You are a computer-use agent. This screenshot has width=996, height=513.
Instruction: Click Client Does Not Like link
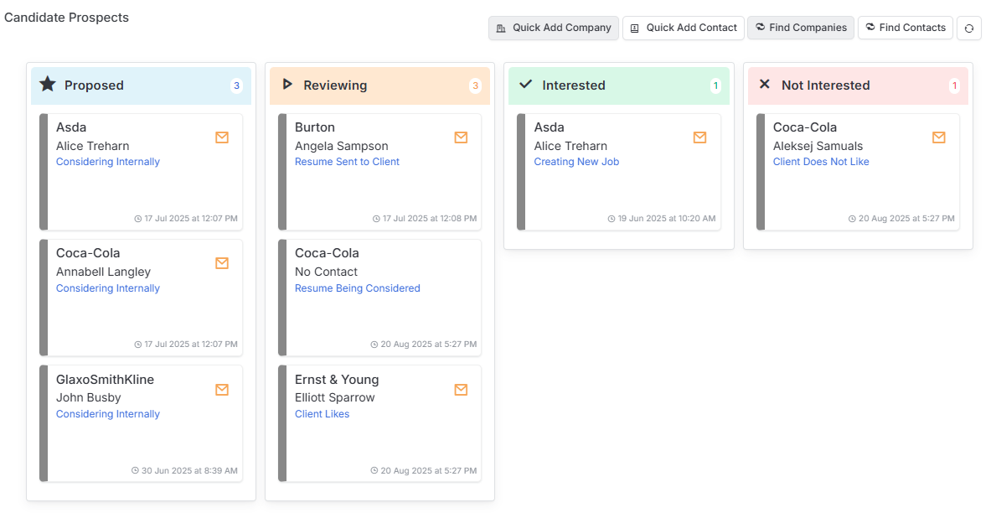point(821,162)
